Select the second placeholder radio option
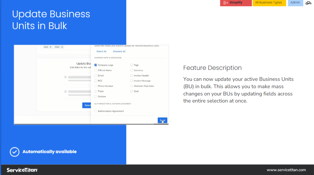 (66, 91)
